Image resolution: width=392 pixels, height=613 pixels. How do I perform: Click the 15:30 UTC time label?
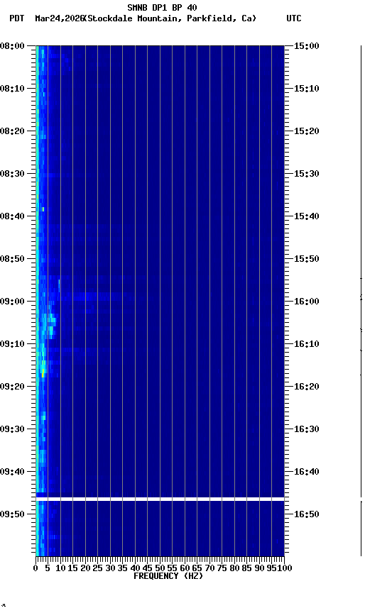(x=307, y=174)
